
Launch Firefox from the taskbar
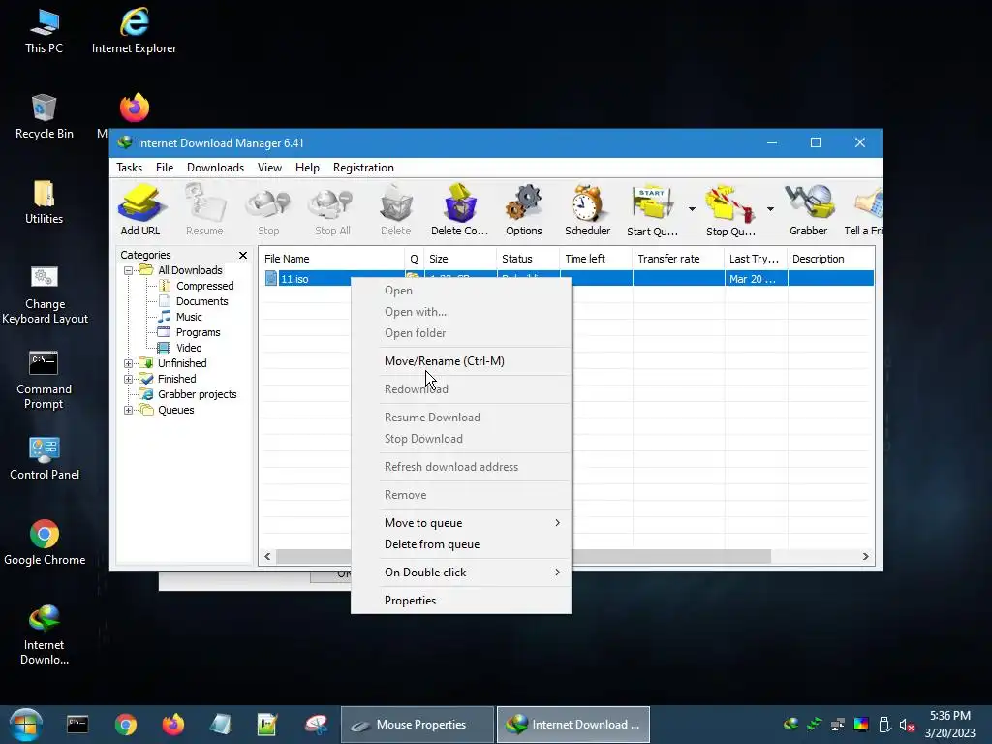coord(172,725)
